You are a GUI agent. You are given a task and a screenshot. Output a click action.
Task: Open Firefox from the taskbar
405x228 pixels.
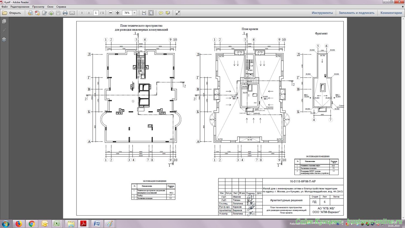[19, 224]
